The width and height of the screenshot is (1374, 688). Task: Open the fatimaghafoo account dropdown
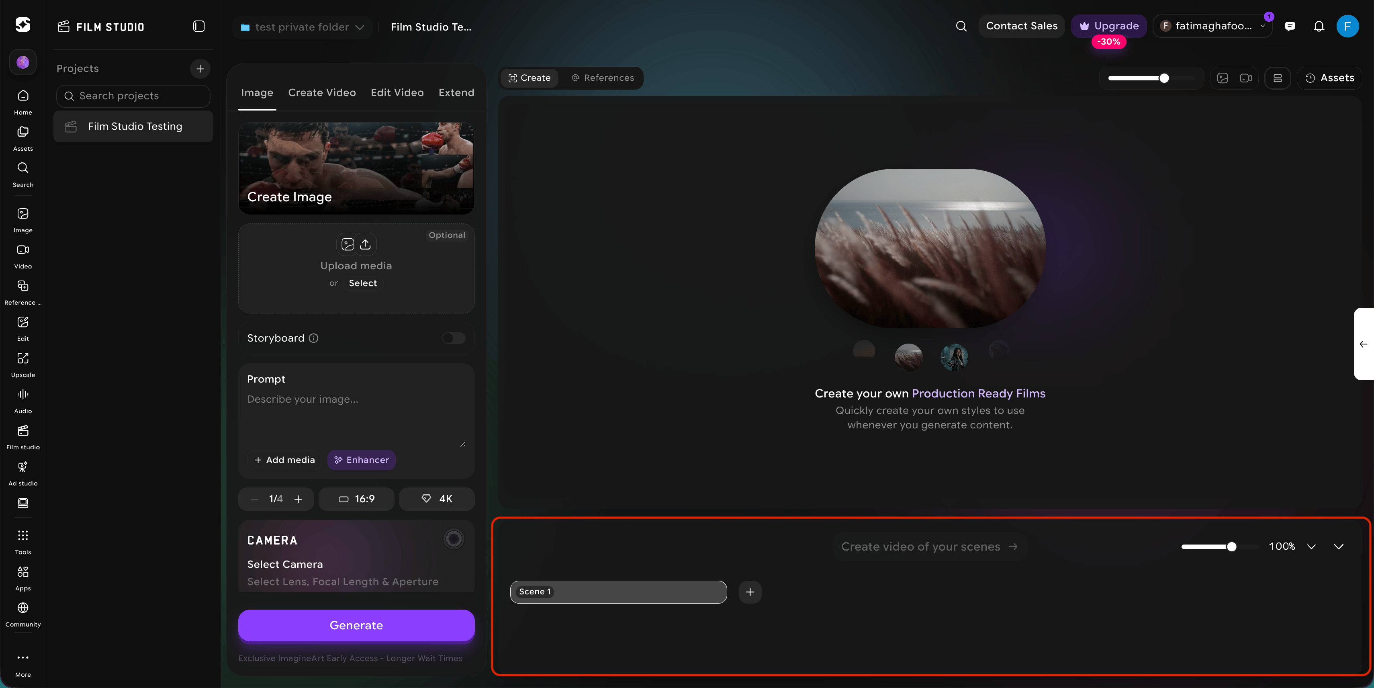point(1212,26)
